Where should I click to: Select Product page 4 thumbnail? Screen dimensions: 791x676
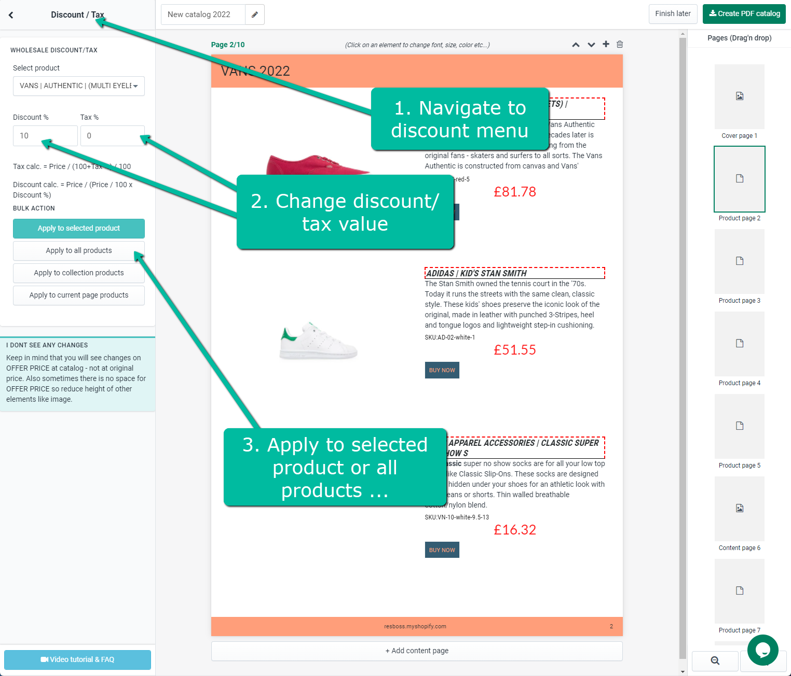pos(739,344)
